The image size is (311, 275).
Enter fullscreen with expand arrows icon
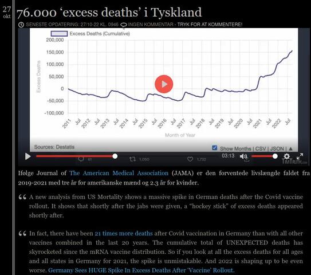point(300,156)
